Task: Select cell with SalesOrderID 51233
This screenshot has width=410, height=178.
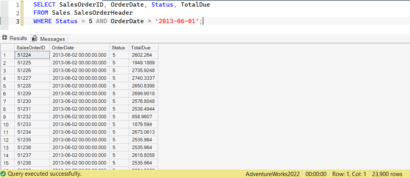Action: (32, 124)
